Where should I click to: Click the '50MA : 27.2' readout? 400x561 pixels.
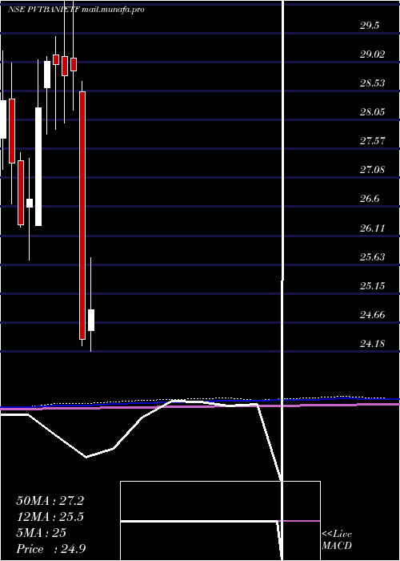pos(50,501)
